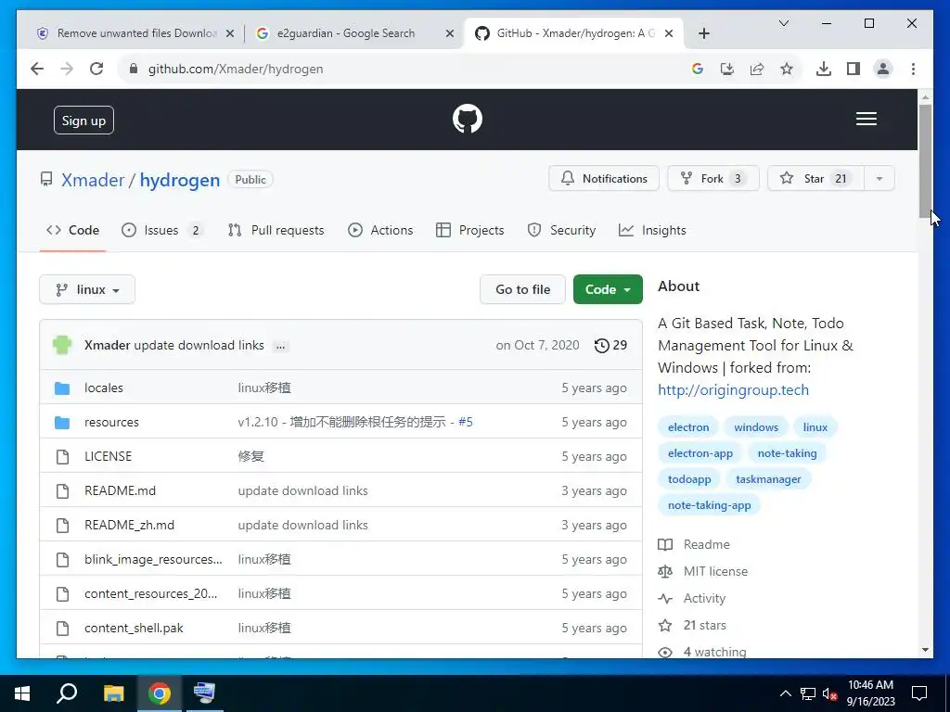Click the Chrome forward arrow
Viewport: 950px width, 712px height.
67,69
